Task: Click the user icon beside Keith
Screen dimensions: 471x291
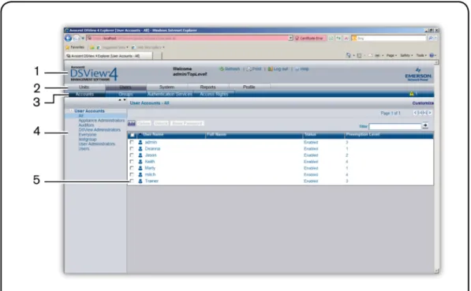Action: pos(140,162)
